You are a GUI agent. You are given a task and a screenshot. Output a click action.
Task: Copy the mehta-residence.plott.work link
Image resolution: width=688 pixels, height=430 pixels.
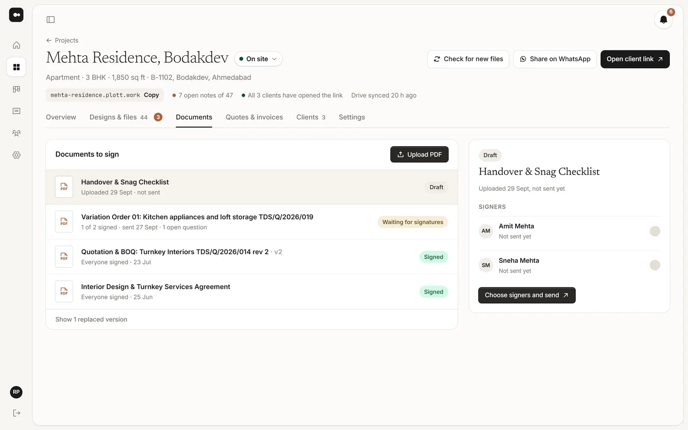point(151,95)
